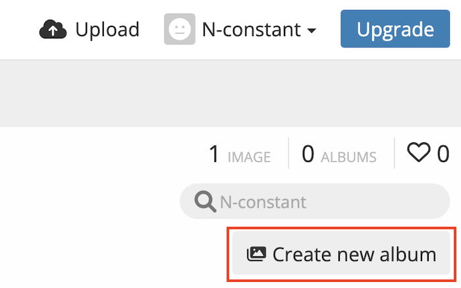Click the ALBUMS label text
Viewport: 461px width, 288px height.
click(x=348, y=157)
